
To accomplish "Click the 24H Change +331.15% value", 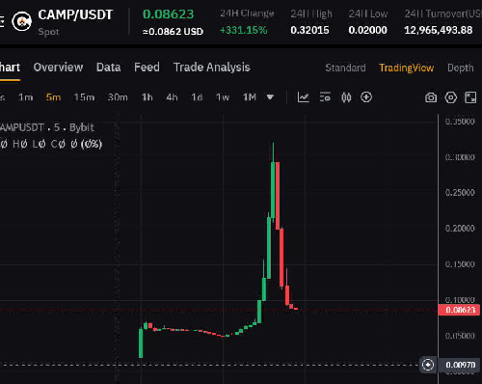I will 244,30.
